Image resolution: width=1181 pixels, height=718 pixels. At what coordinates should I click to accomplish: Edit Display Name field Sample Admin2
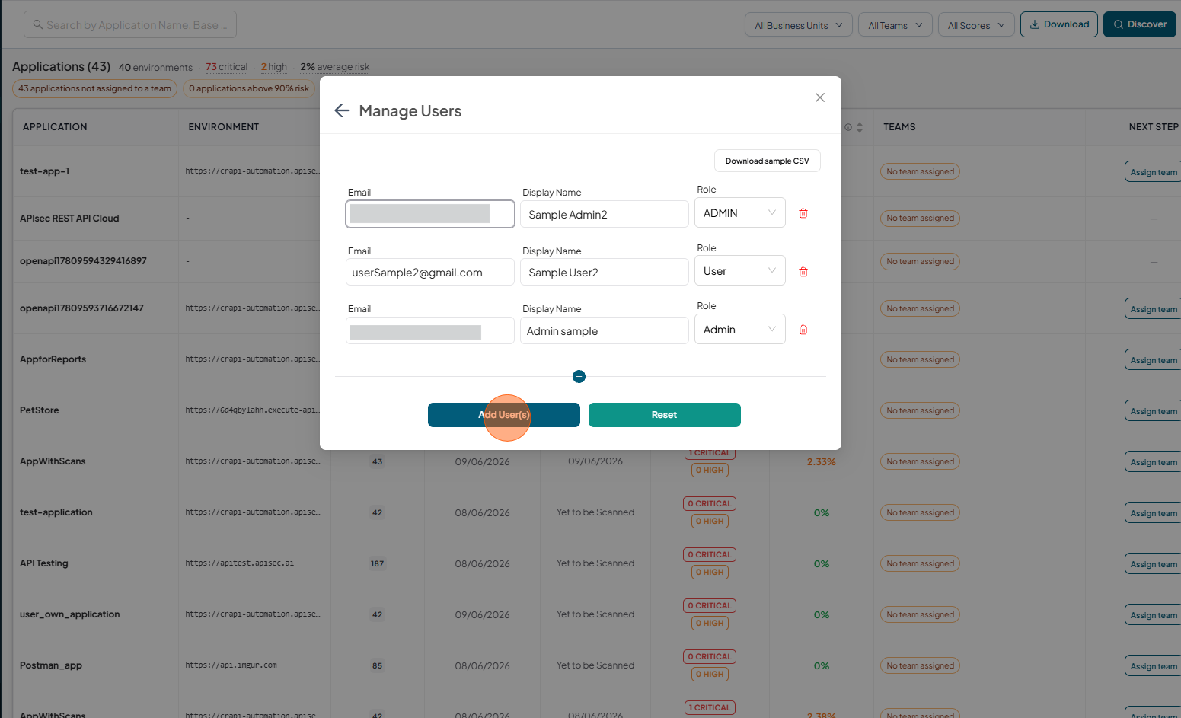pos(605,214)
